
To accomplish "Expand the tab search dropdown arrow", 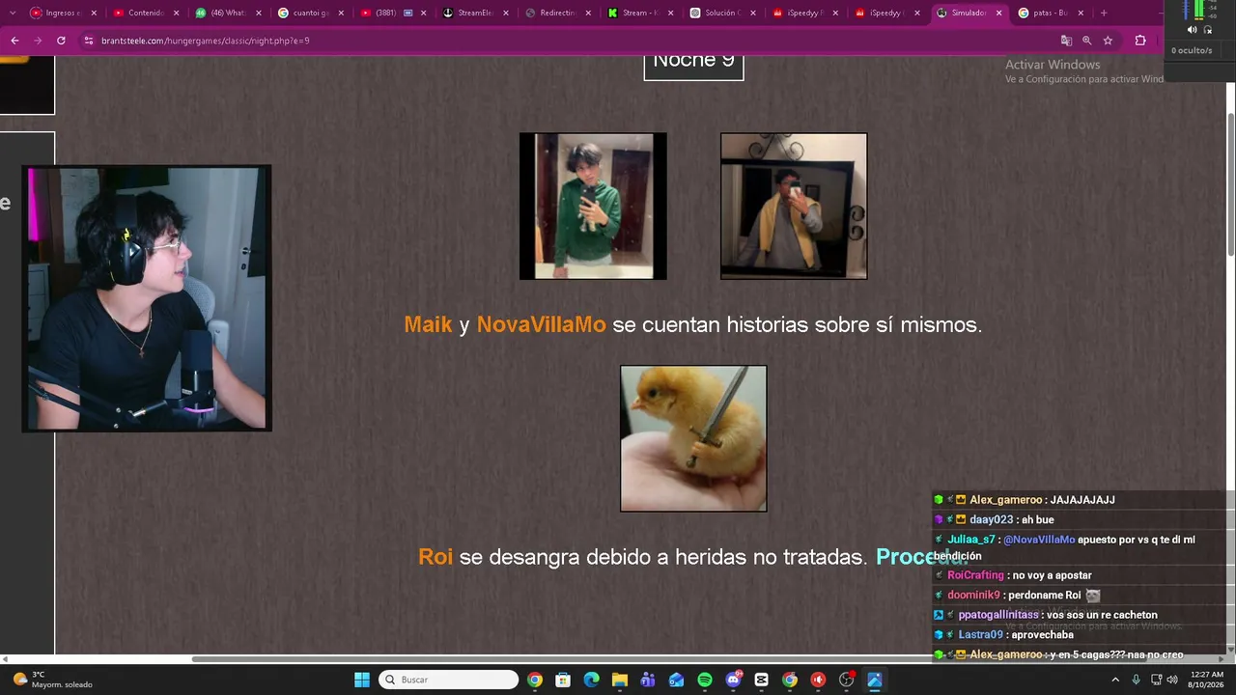I will pos(13,13).
